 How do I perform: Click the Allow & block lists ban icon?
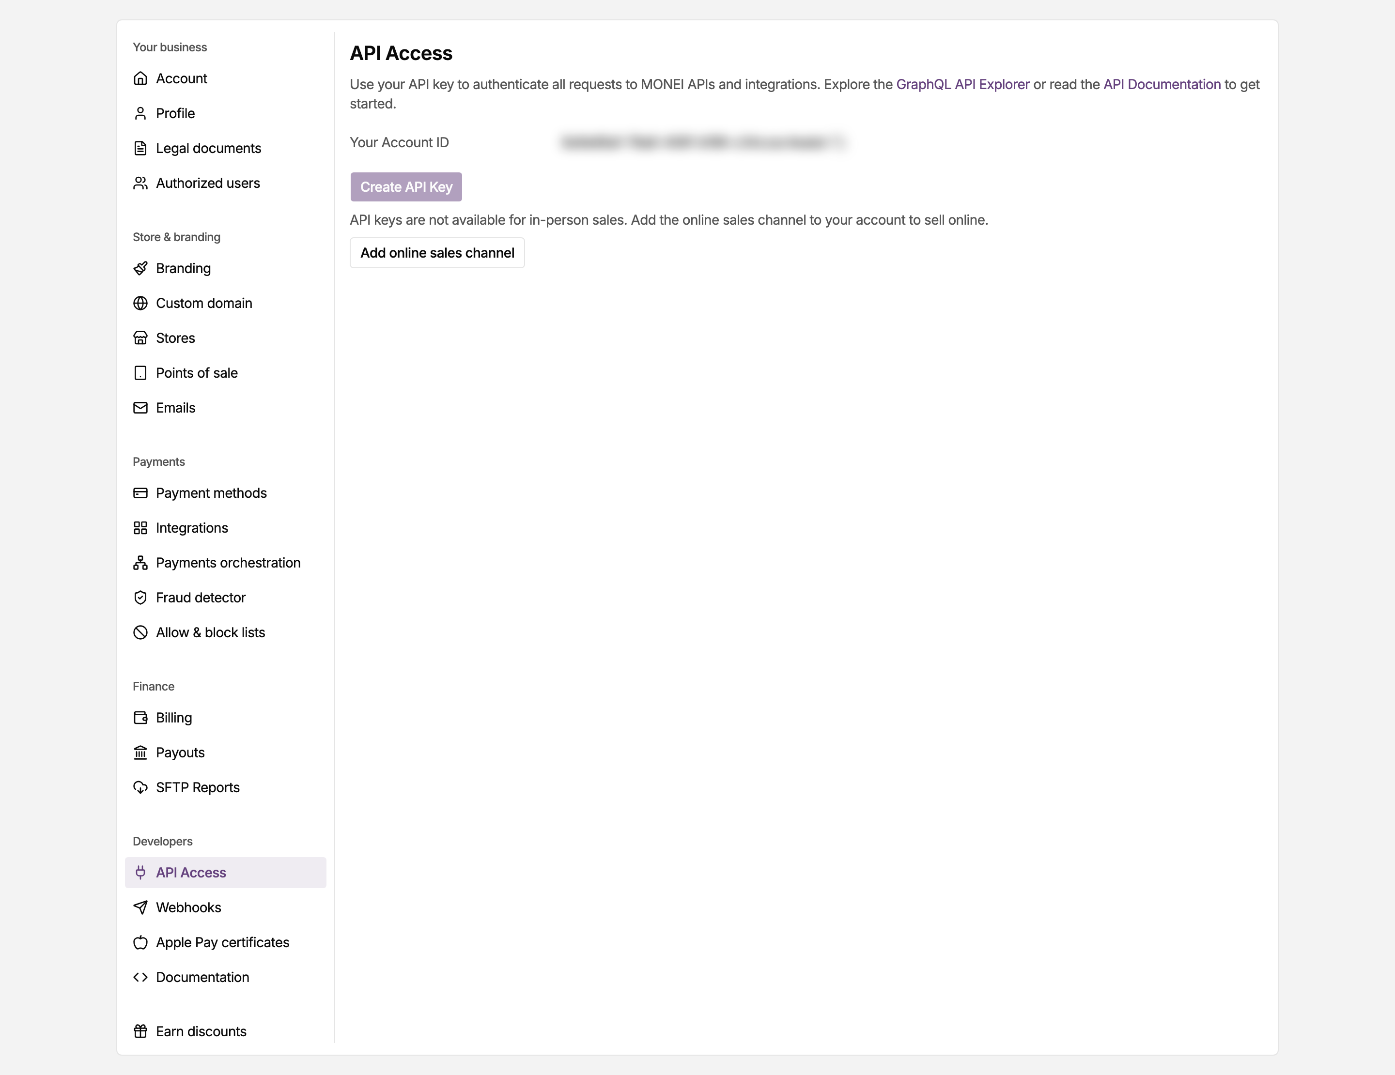click(140, 632)
